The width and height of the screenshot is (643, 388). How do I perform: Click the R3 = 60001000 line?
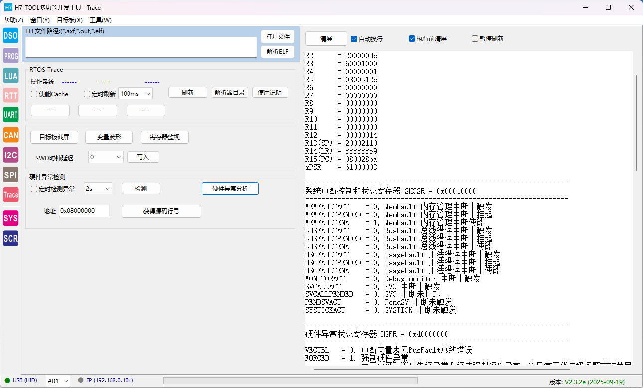[x=341, y=64]
